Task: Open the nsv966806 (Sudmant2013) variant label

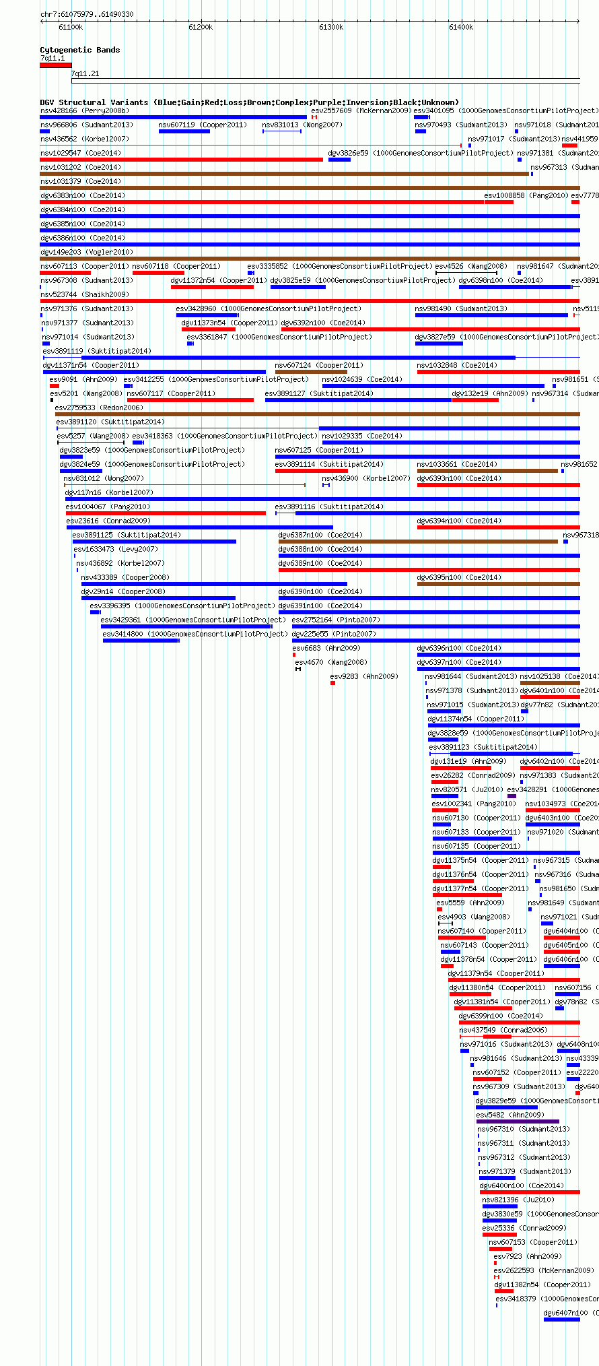Action: coord(87,125)
